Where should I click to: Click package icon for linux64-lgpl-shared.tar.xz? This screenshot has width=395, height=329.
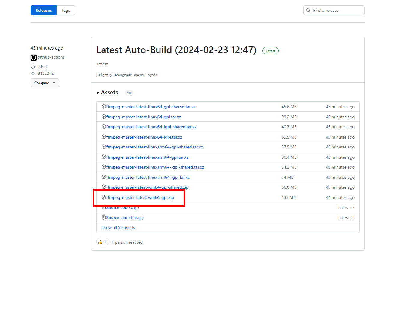click(104, 126)
